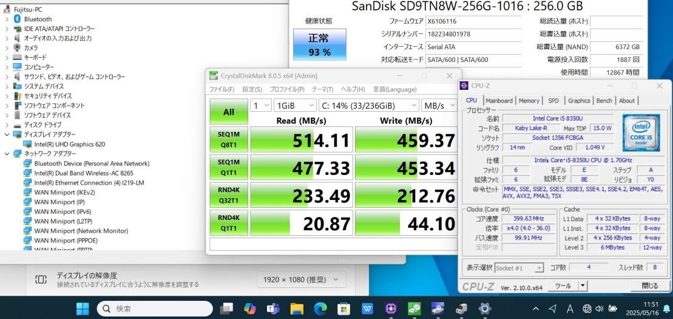673x319 pixels.
Task: Open 設定(S) menu in CrystalDiskMark
Action: point(252,89)
